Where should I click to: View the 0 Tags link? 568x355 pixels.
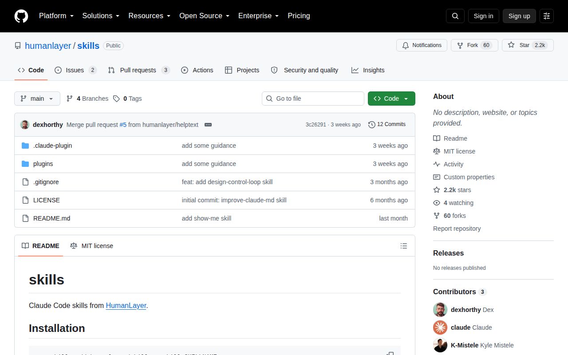[127, 99]
